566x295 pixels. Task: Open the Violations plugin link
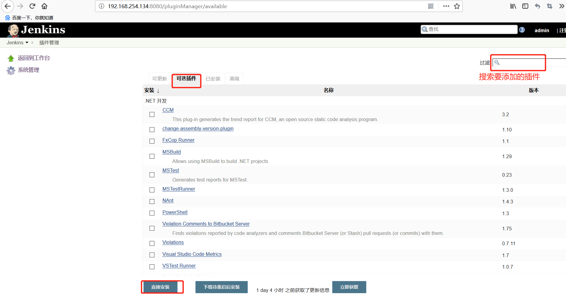[x=173, y=242]
